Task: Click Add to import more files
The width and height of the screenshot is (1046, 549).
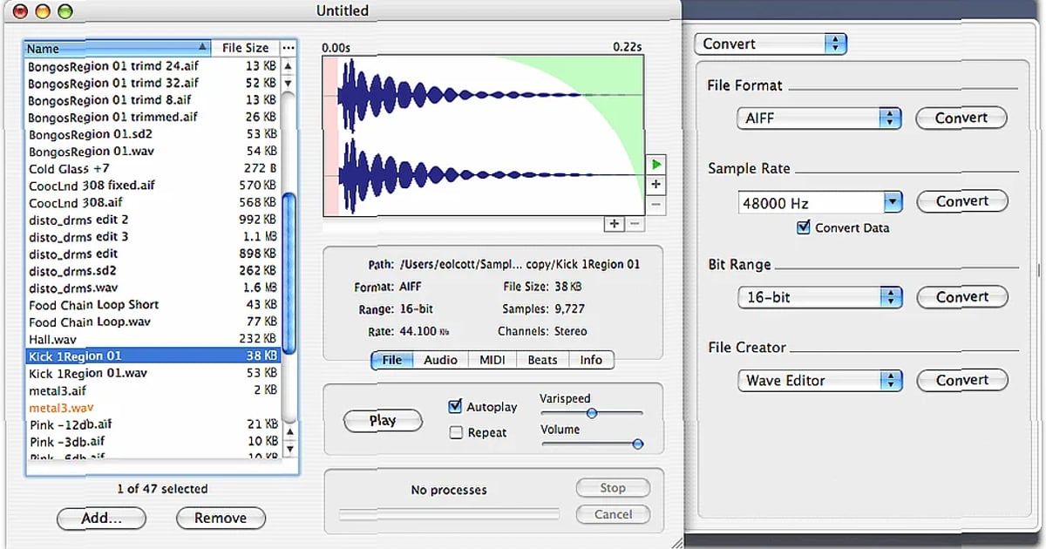Action: [x=101, y=518]
